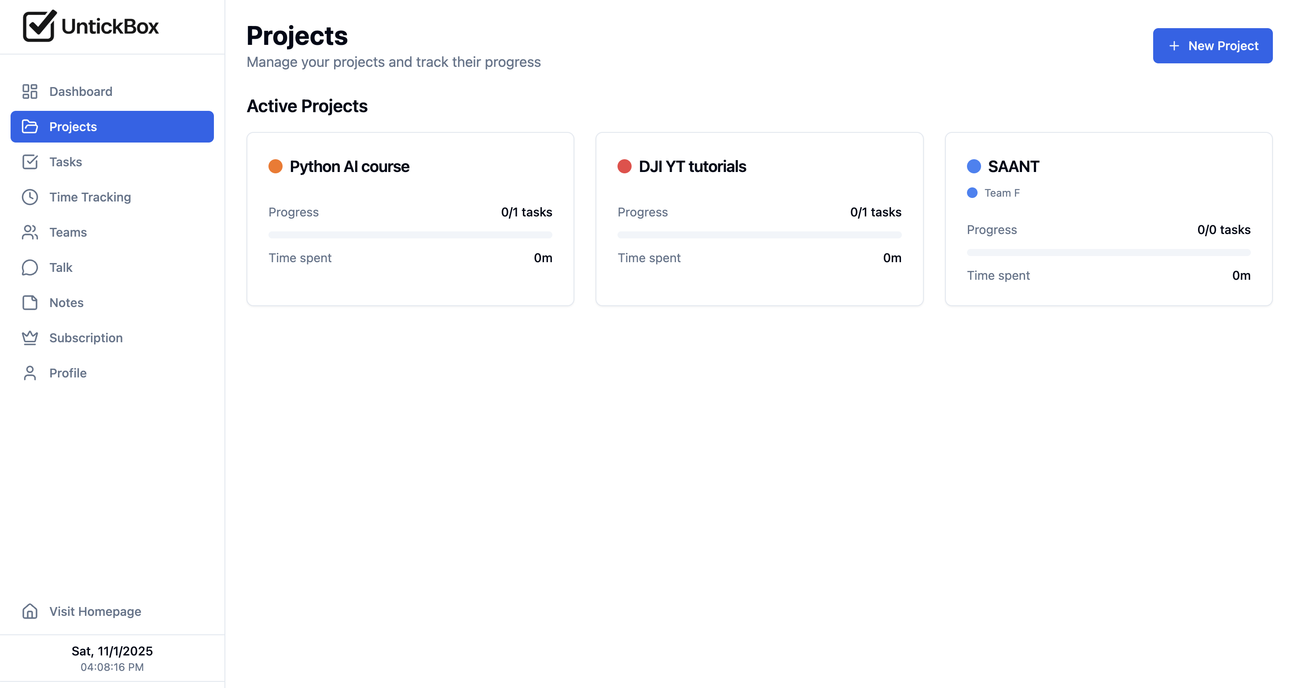
Task: Click the Visit Homepage link
Action: coord(95,611)
